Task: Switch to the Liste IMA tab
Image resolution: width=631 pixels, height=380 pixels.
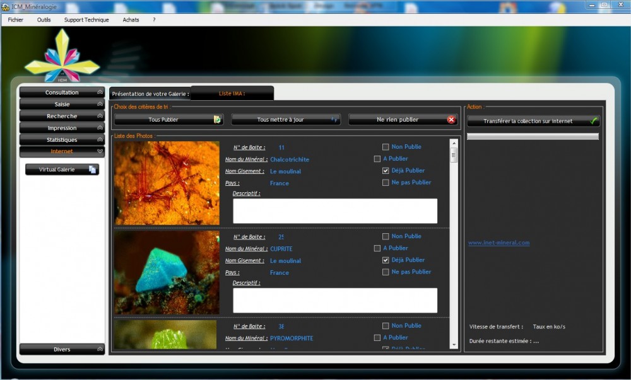Action: (x=232, y=93)
